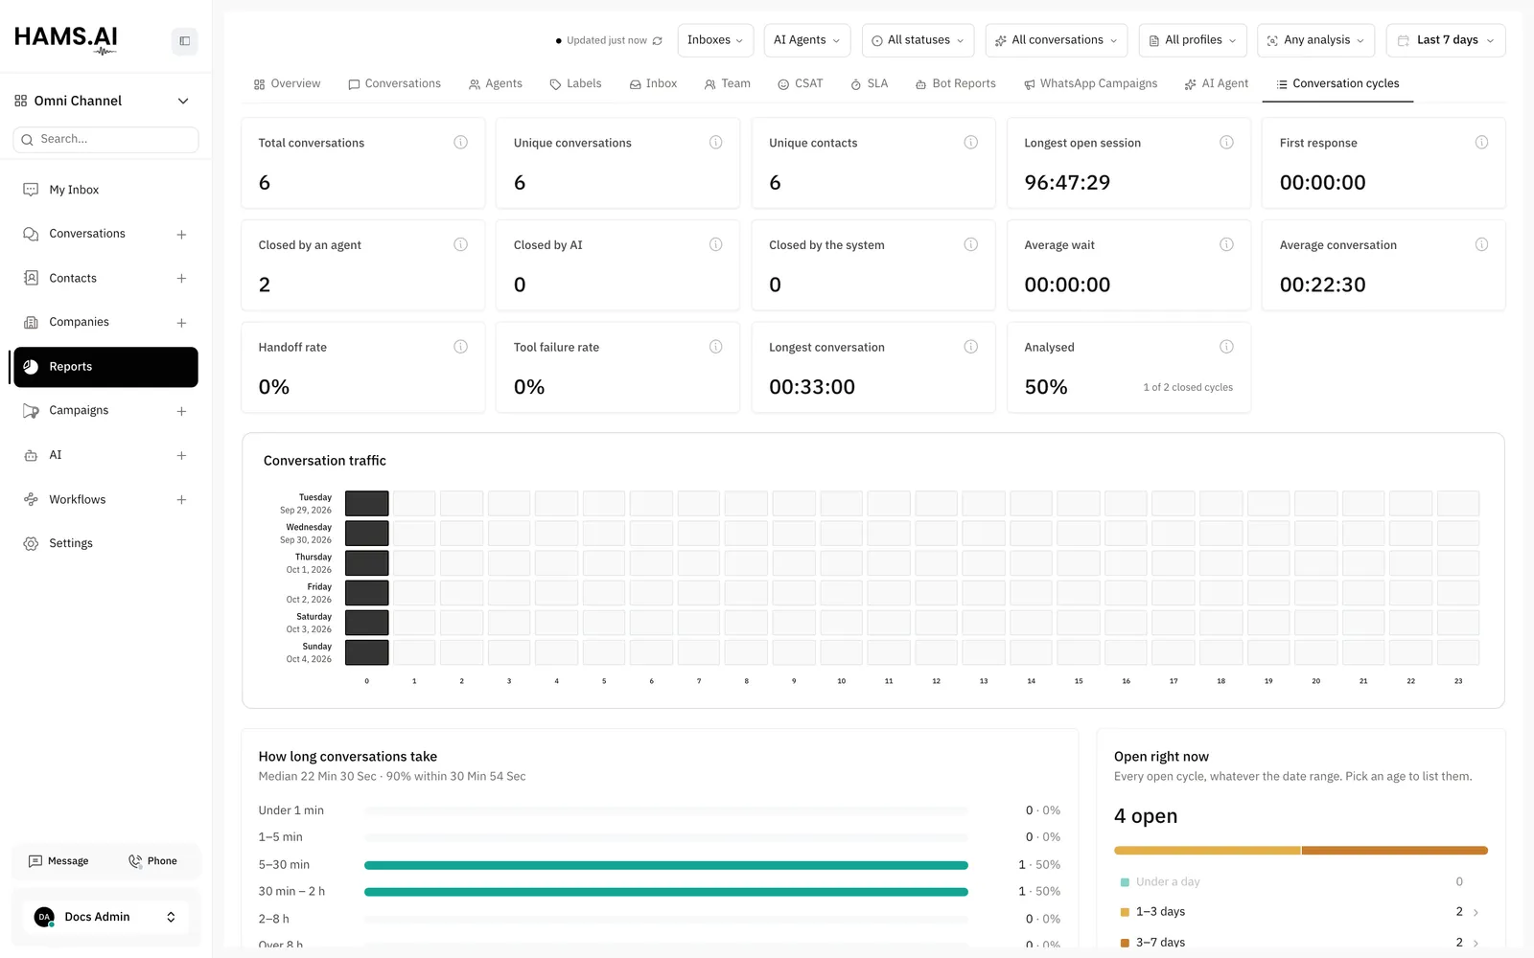1534x958 pixels.
Task: Change the Last 7 days date range
Action: 1446,40
